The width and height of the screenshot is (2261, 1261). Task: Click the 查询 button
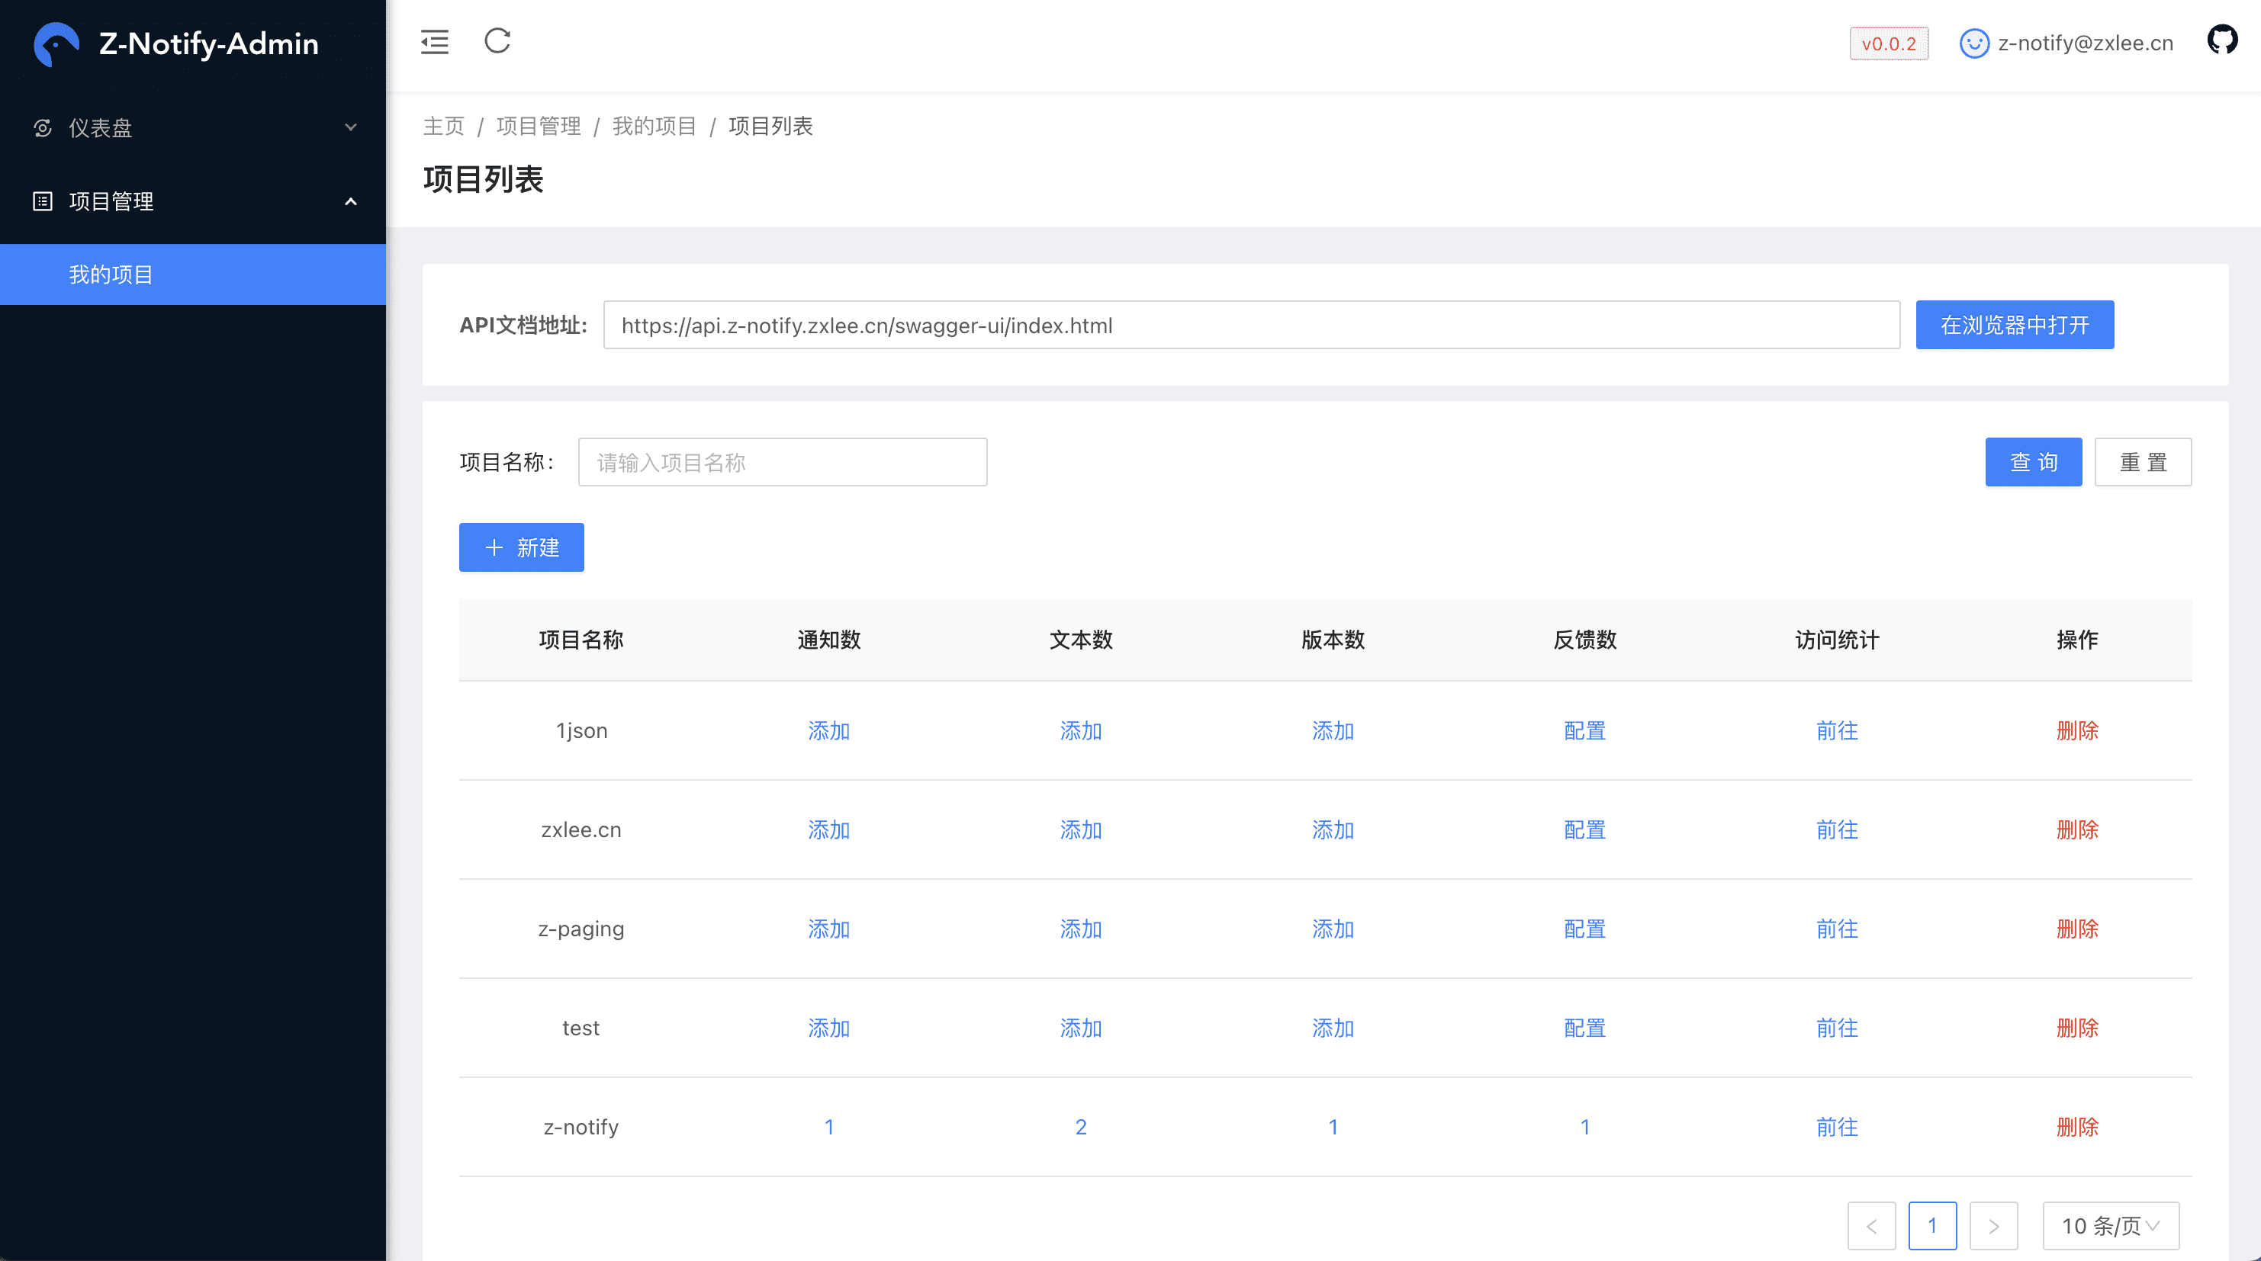pos(2034,463)
